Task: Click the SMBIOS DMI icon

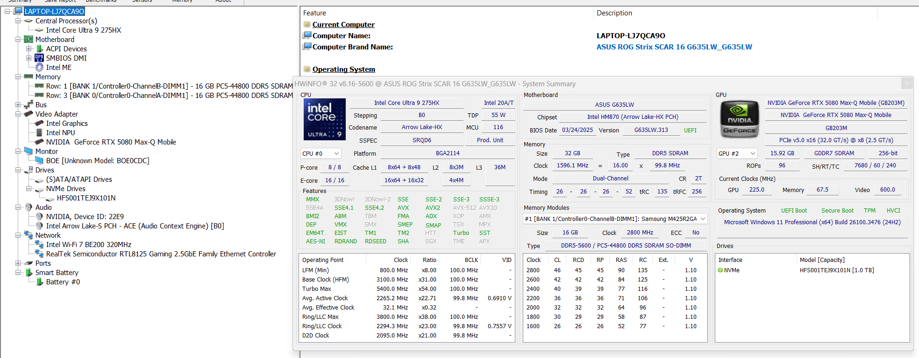Action: [x=39, y=58]
